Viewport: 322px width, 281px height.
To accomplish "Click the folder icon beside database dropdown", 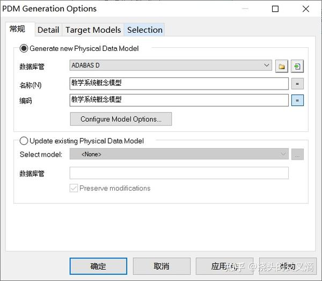I will 282,66.
